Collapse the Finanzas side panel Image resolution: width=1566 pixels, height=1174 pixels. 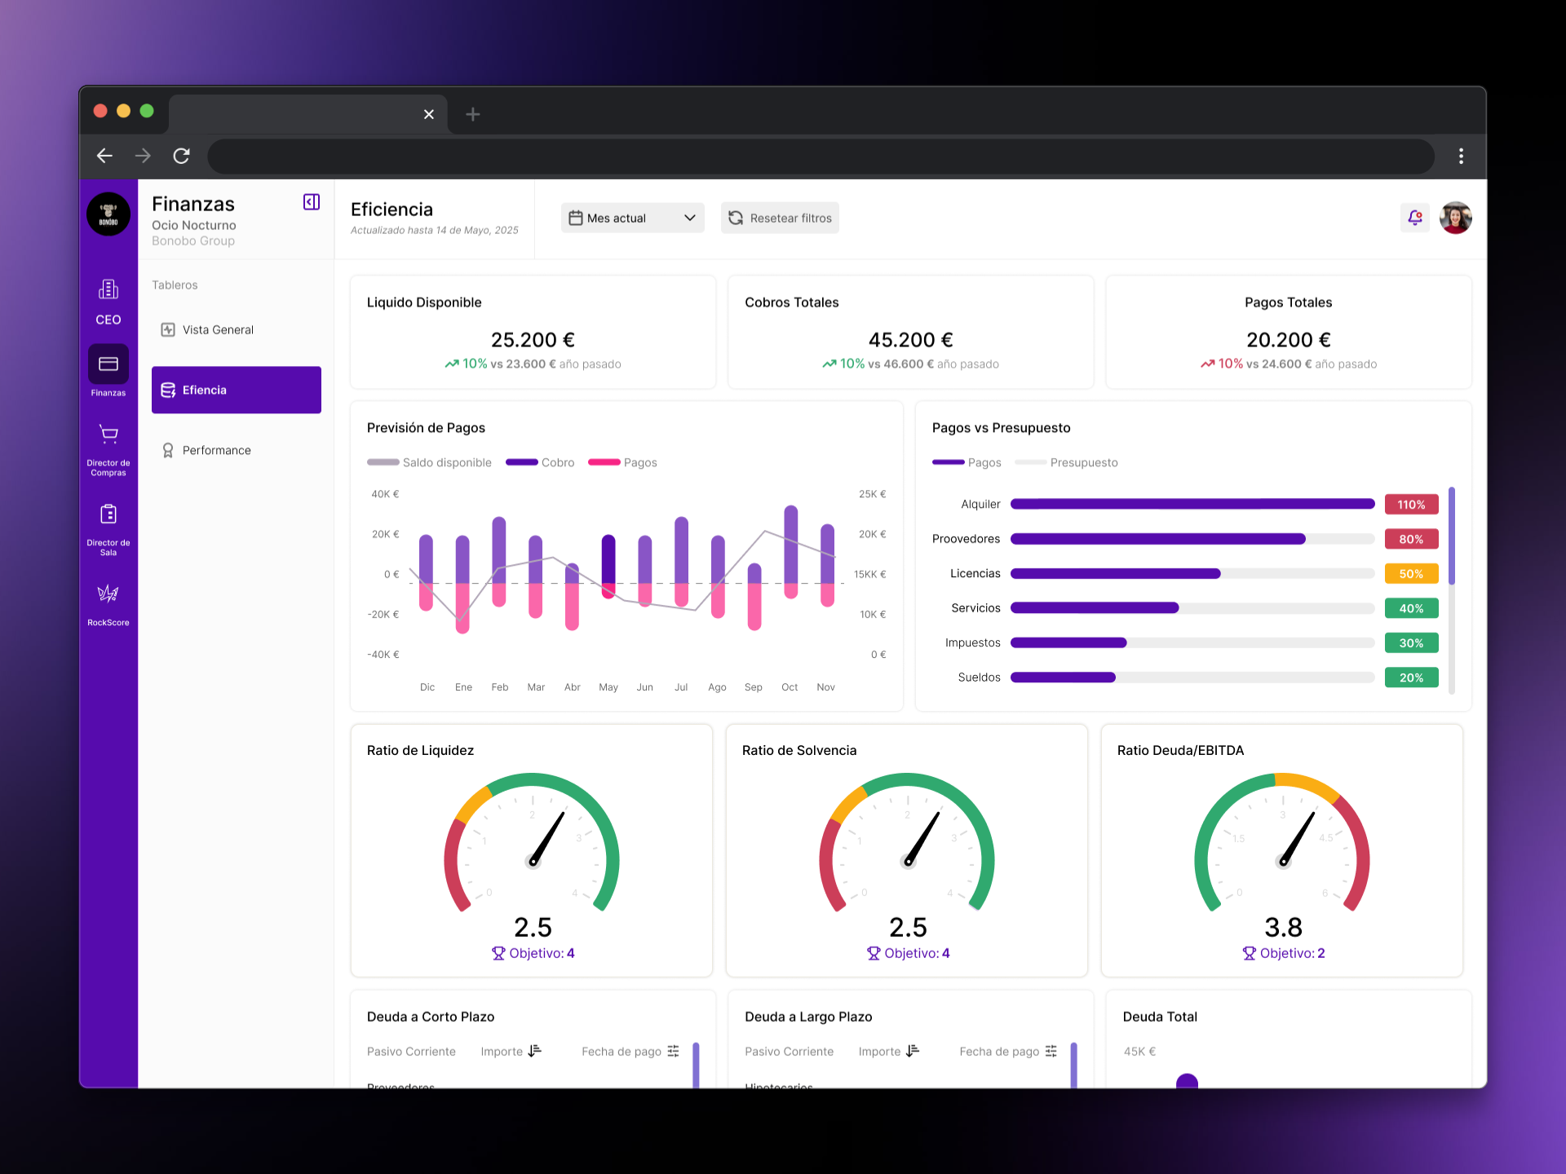coord(312,202)
